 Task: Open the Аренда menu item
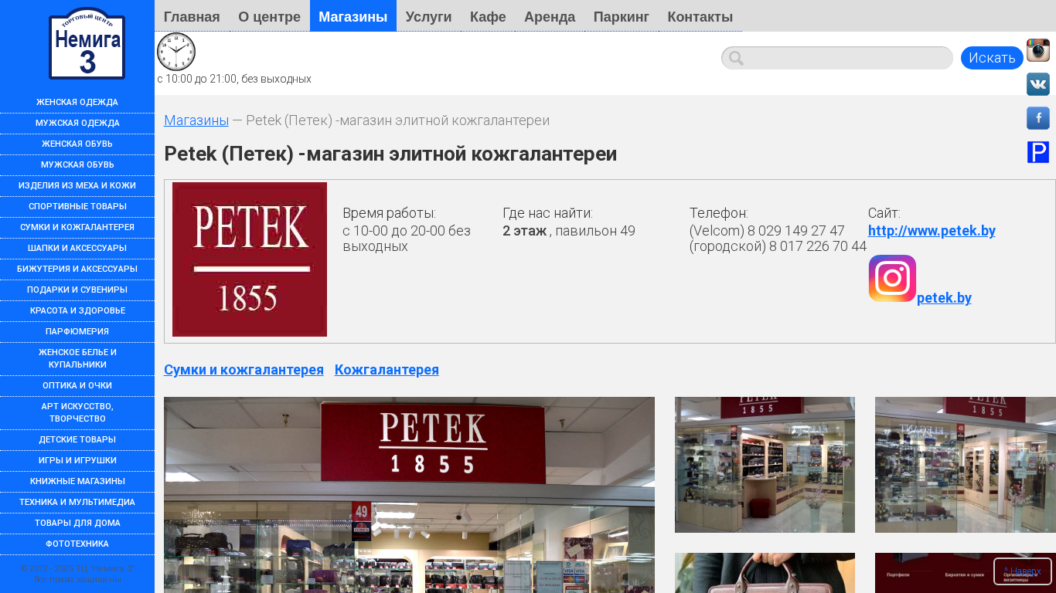coord(550,16)
